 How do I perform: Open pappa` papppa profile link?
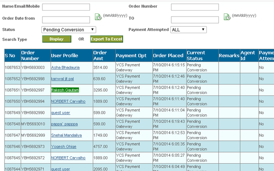point(64,124)
